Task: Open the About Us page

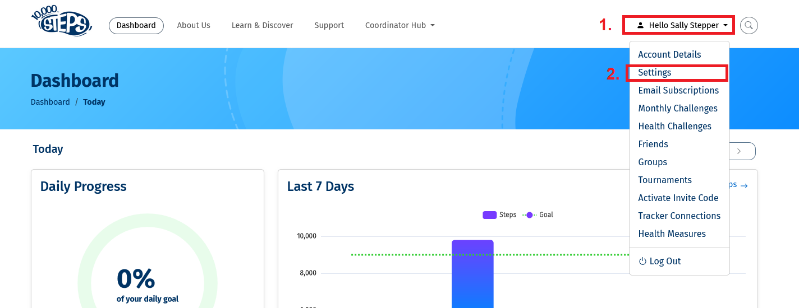Action: click(194, 25)
